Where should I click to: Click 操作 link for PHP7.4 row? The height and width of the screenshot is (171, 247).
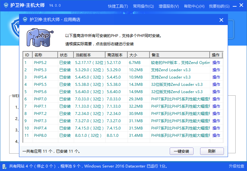point(216,128)
